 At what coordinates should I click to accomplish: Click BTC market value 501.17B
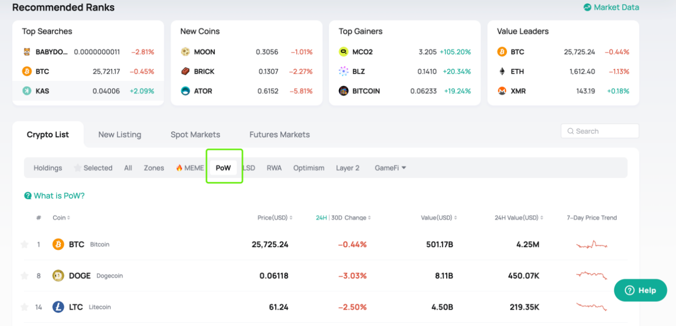click(439, 245)
